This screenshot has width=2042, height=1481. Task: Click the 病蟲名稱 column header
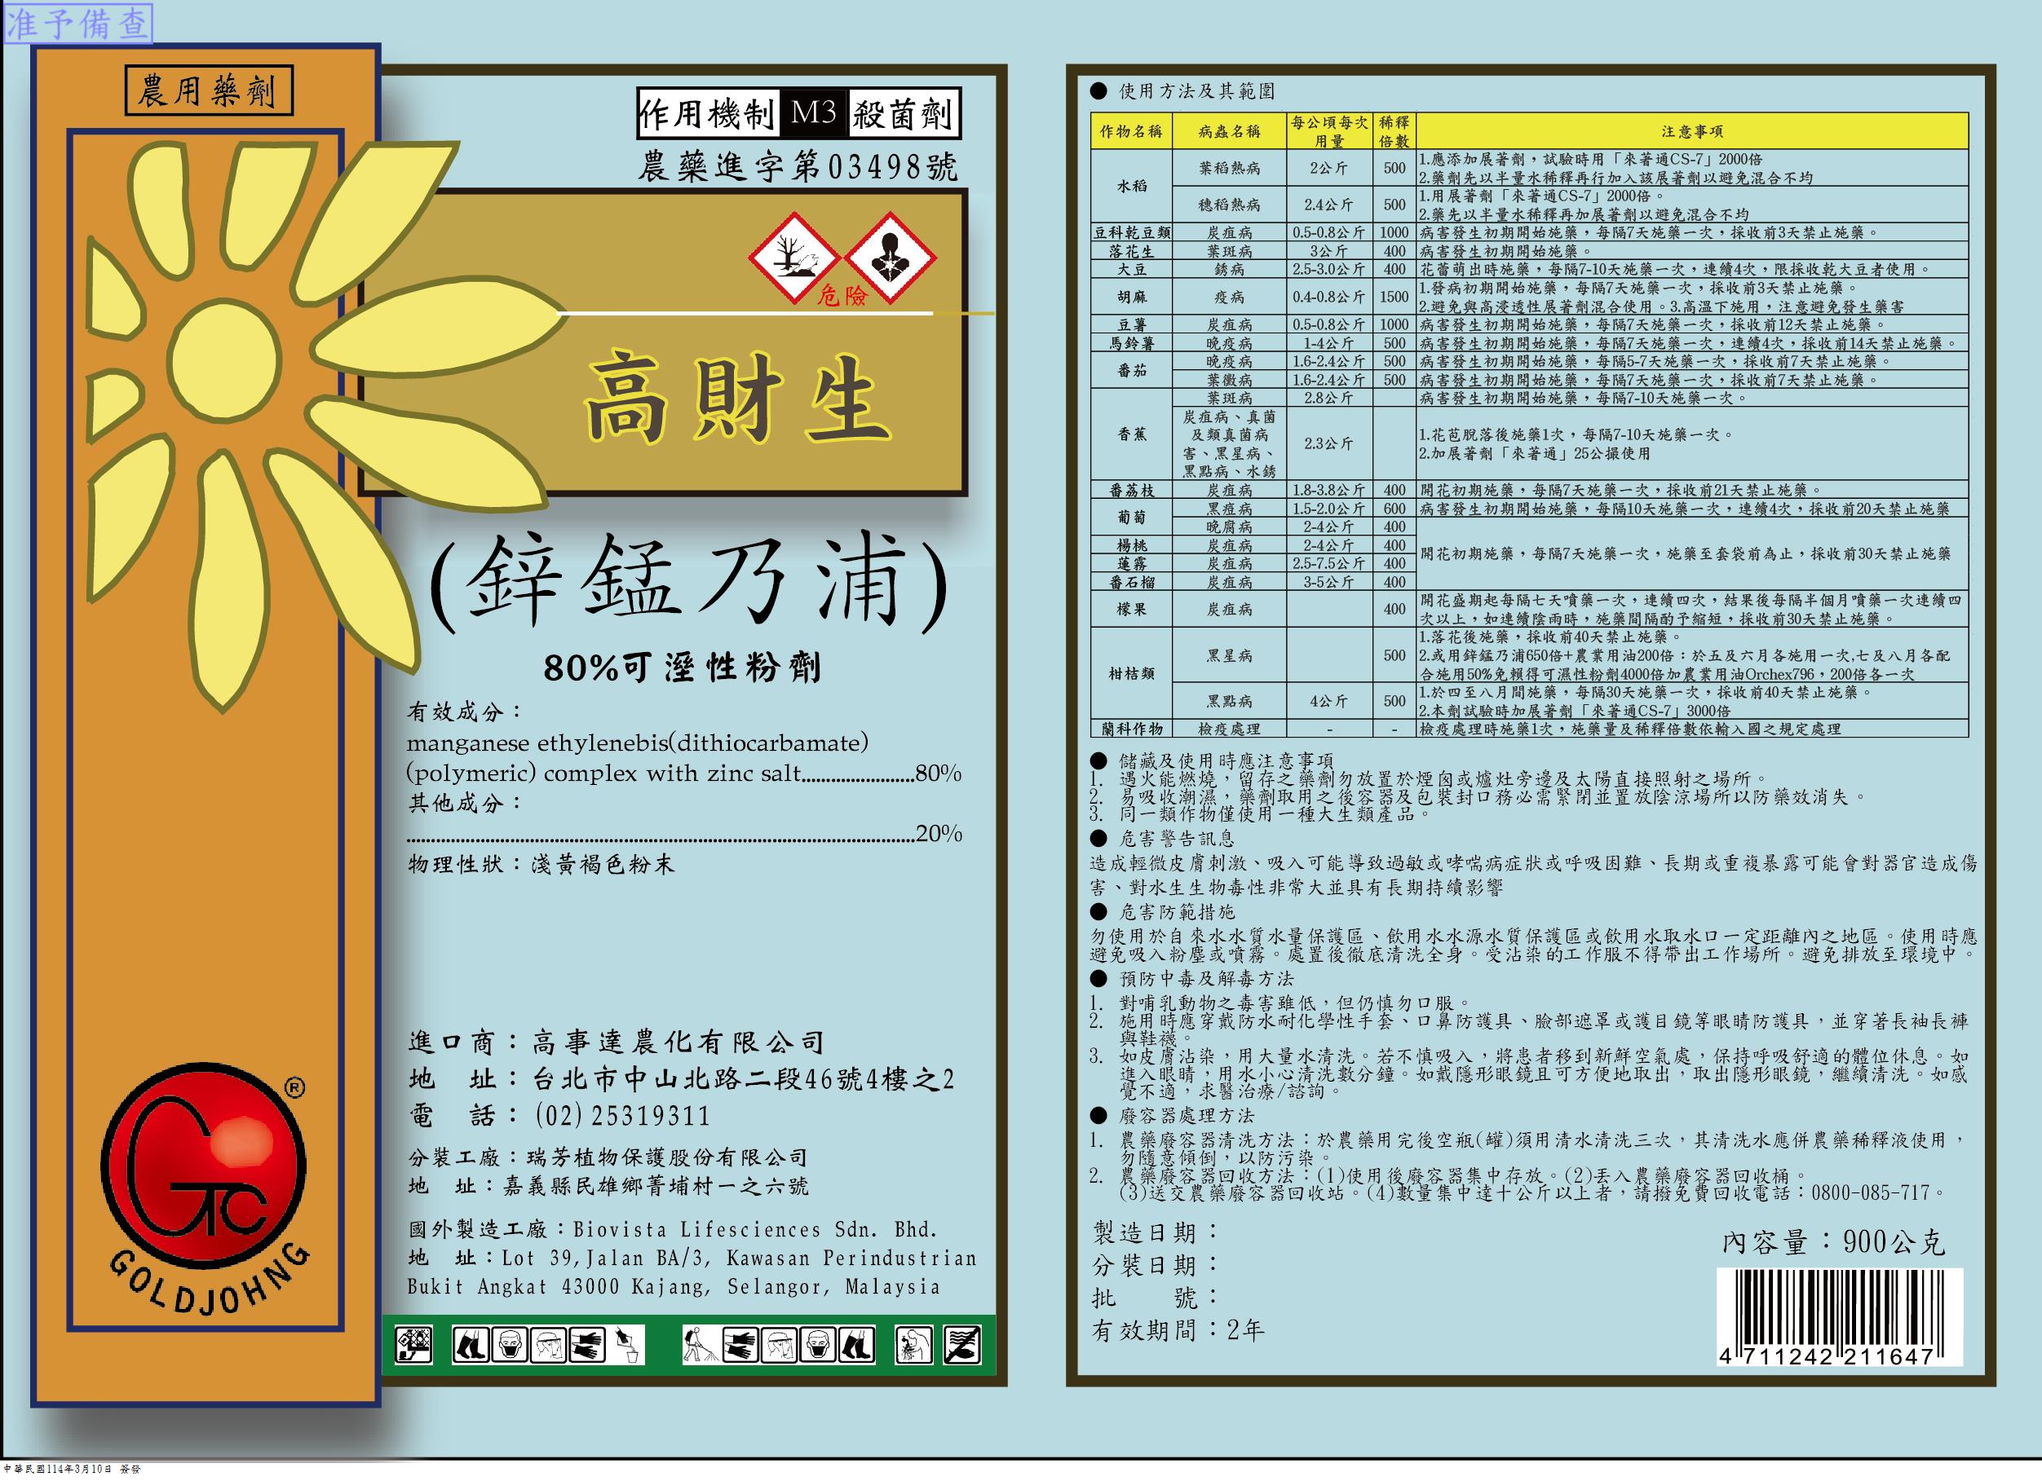point(1229,131)
